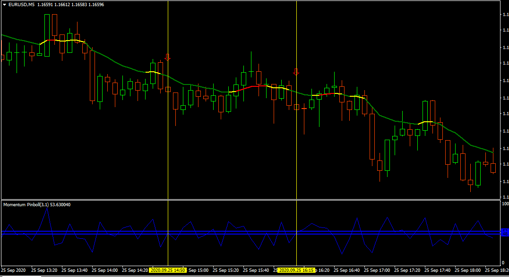
Task: Click the 25 Sep 17:40 time label
Action: pyautogui.click(x=437, y=270)
